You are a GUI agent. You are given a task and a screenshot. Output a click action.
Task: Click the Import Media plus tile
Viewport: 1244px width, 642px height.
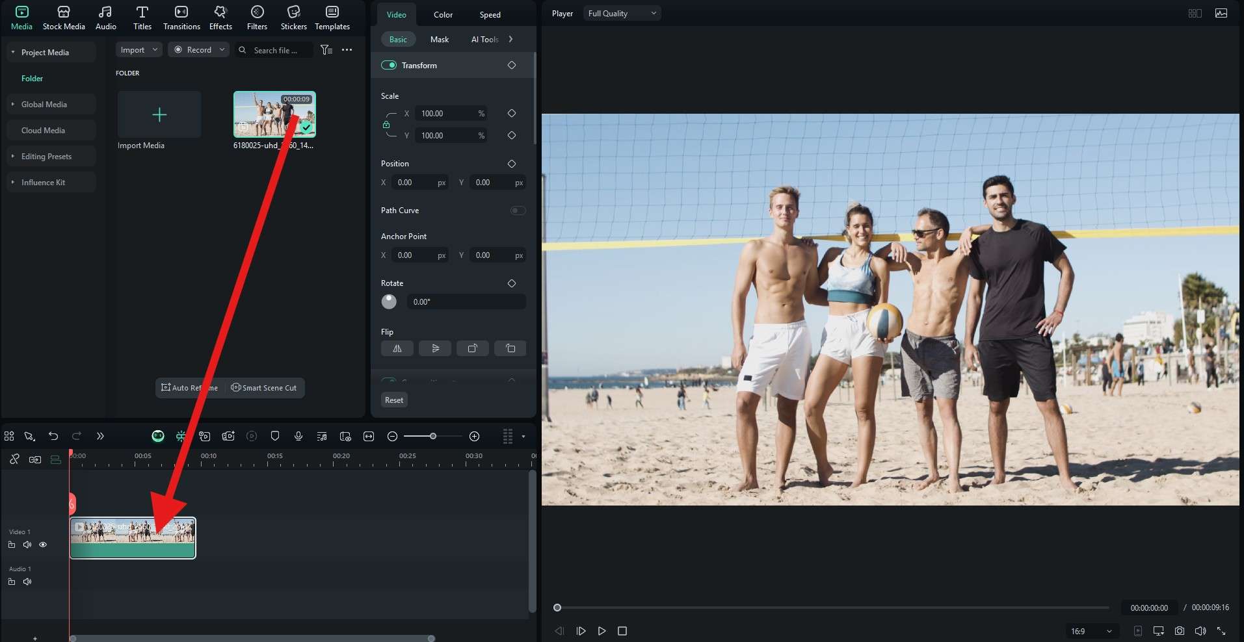pyautogui.click(x=159, y=114)
